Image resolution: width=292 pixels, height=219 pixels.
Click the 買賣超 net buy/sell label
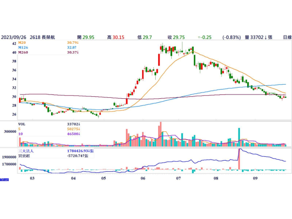pos(24,156)
